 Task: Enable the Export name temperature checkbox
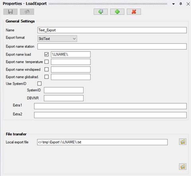click(x=47, y=62)
